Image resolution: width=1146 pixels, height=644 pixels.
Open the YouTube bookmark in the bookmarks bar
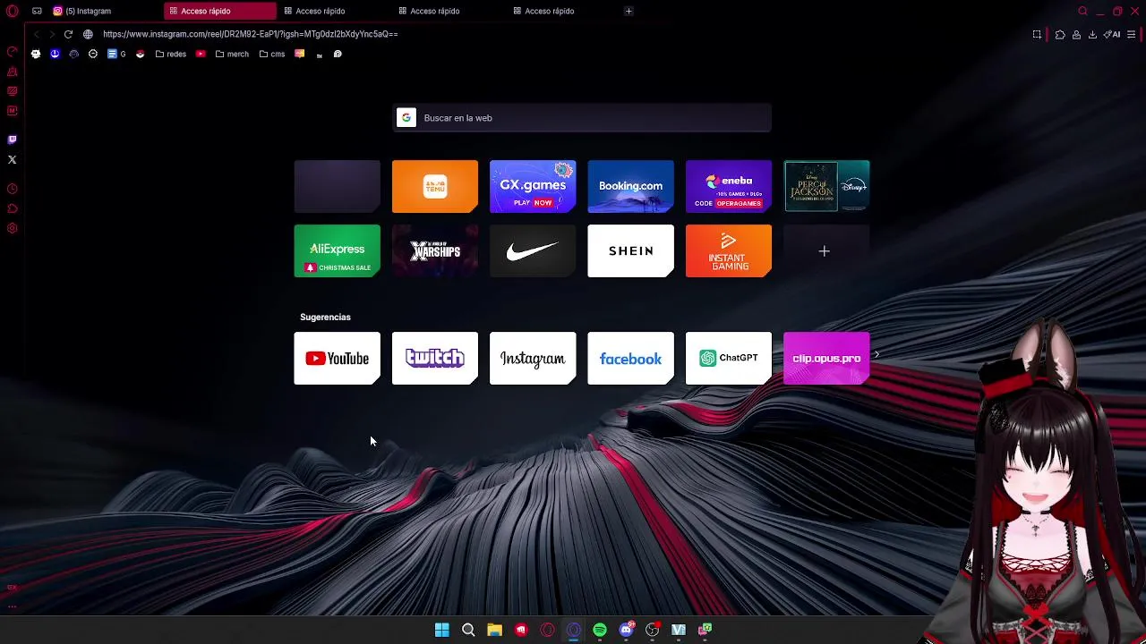click(x=201, y=54)
